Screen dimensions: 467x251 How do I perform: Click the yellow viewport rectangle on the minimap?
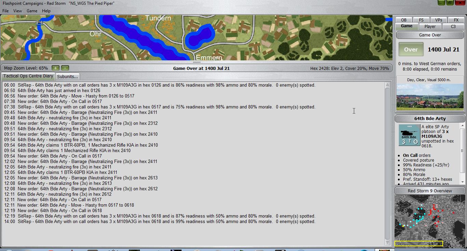[419, 243]
